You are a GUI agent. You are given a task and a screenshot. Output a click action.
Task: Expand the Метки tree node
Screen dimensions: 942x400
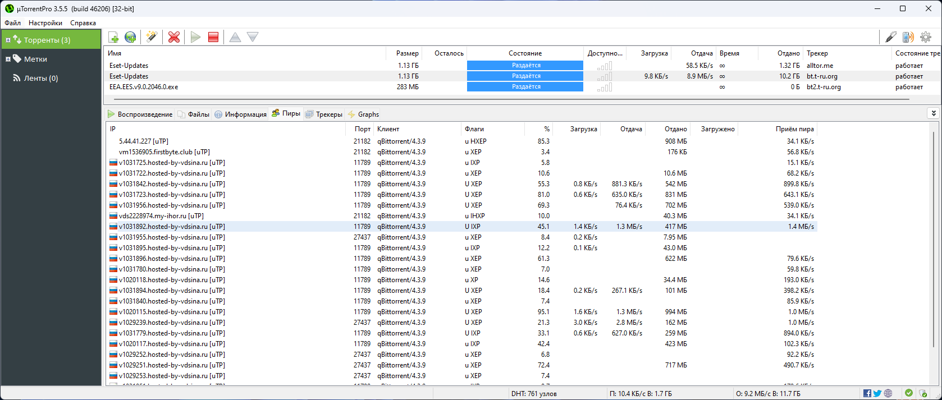coord(8,59)
